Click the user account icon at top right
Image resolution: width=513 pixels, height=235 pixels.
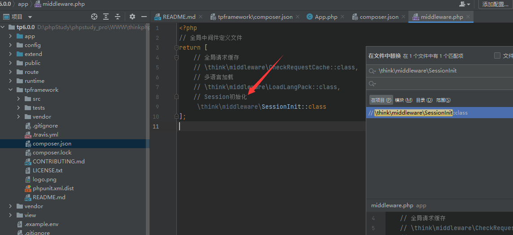coord(464,4)
